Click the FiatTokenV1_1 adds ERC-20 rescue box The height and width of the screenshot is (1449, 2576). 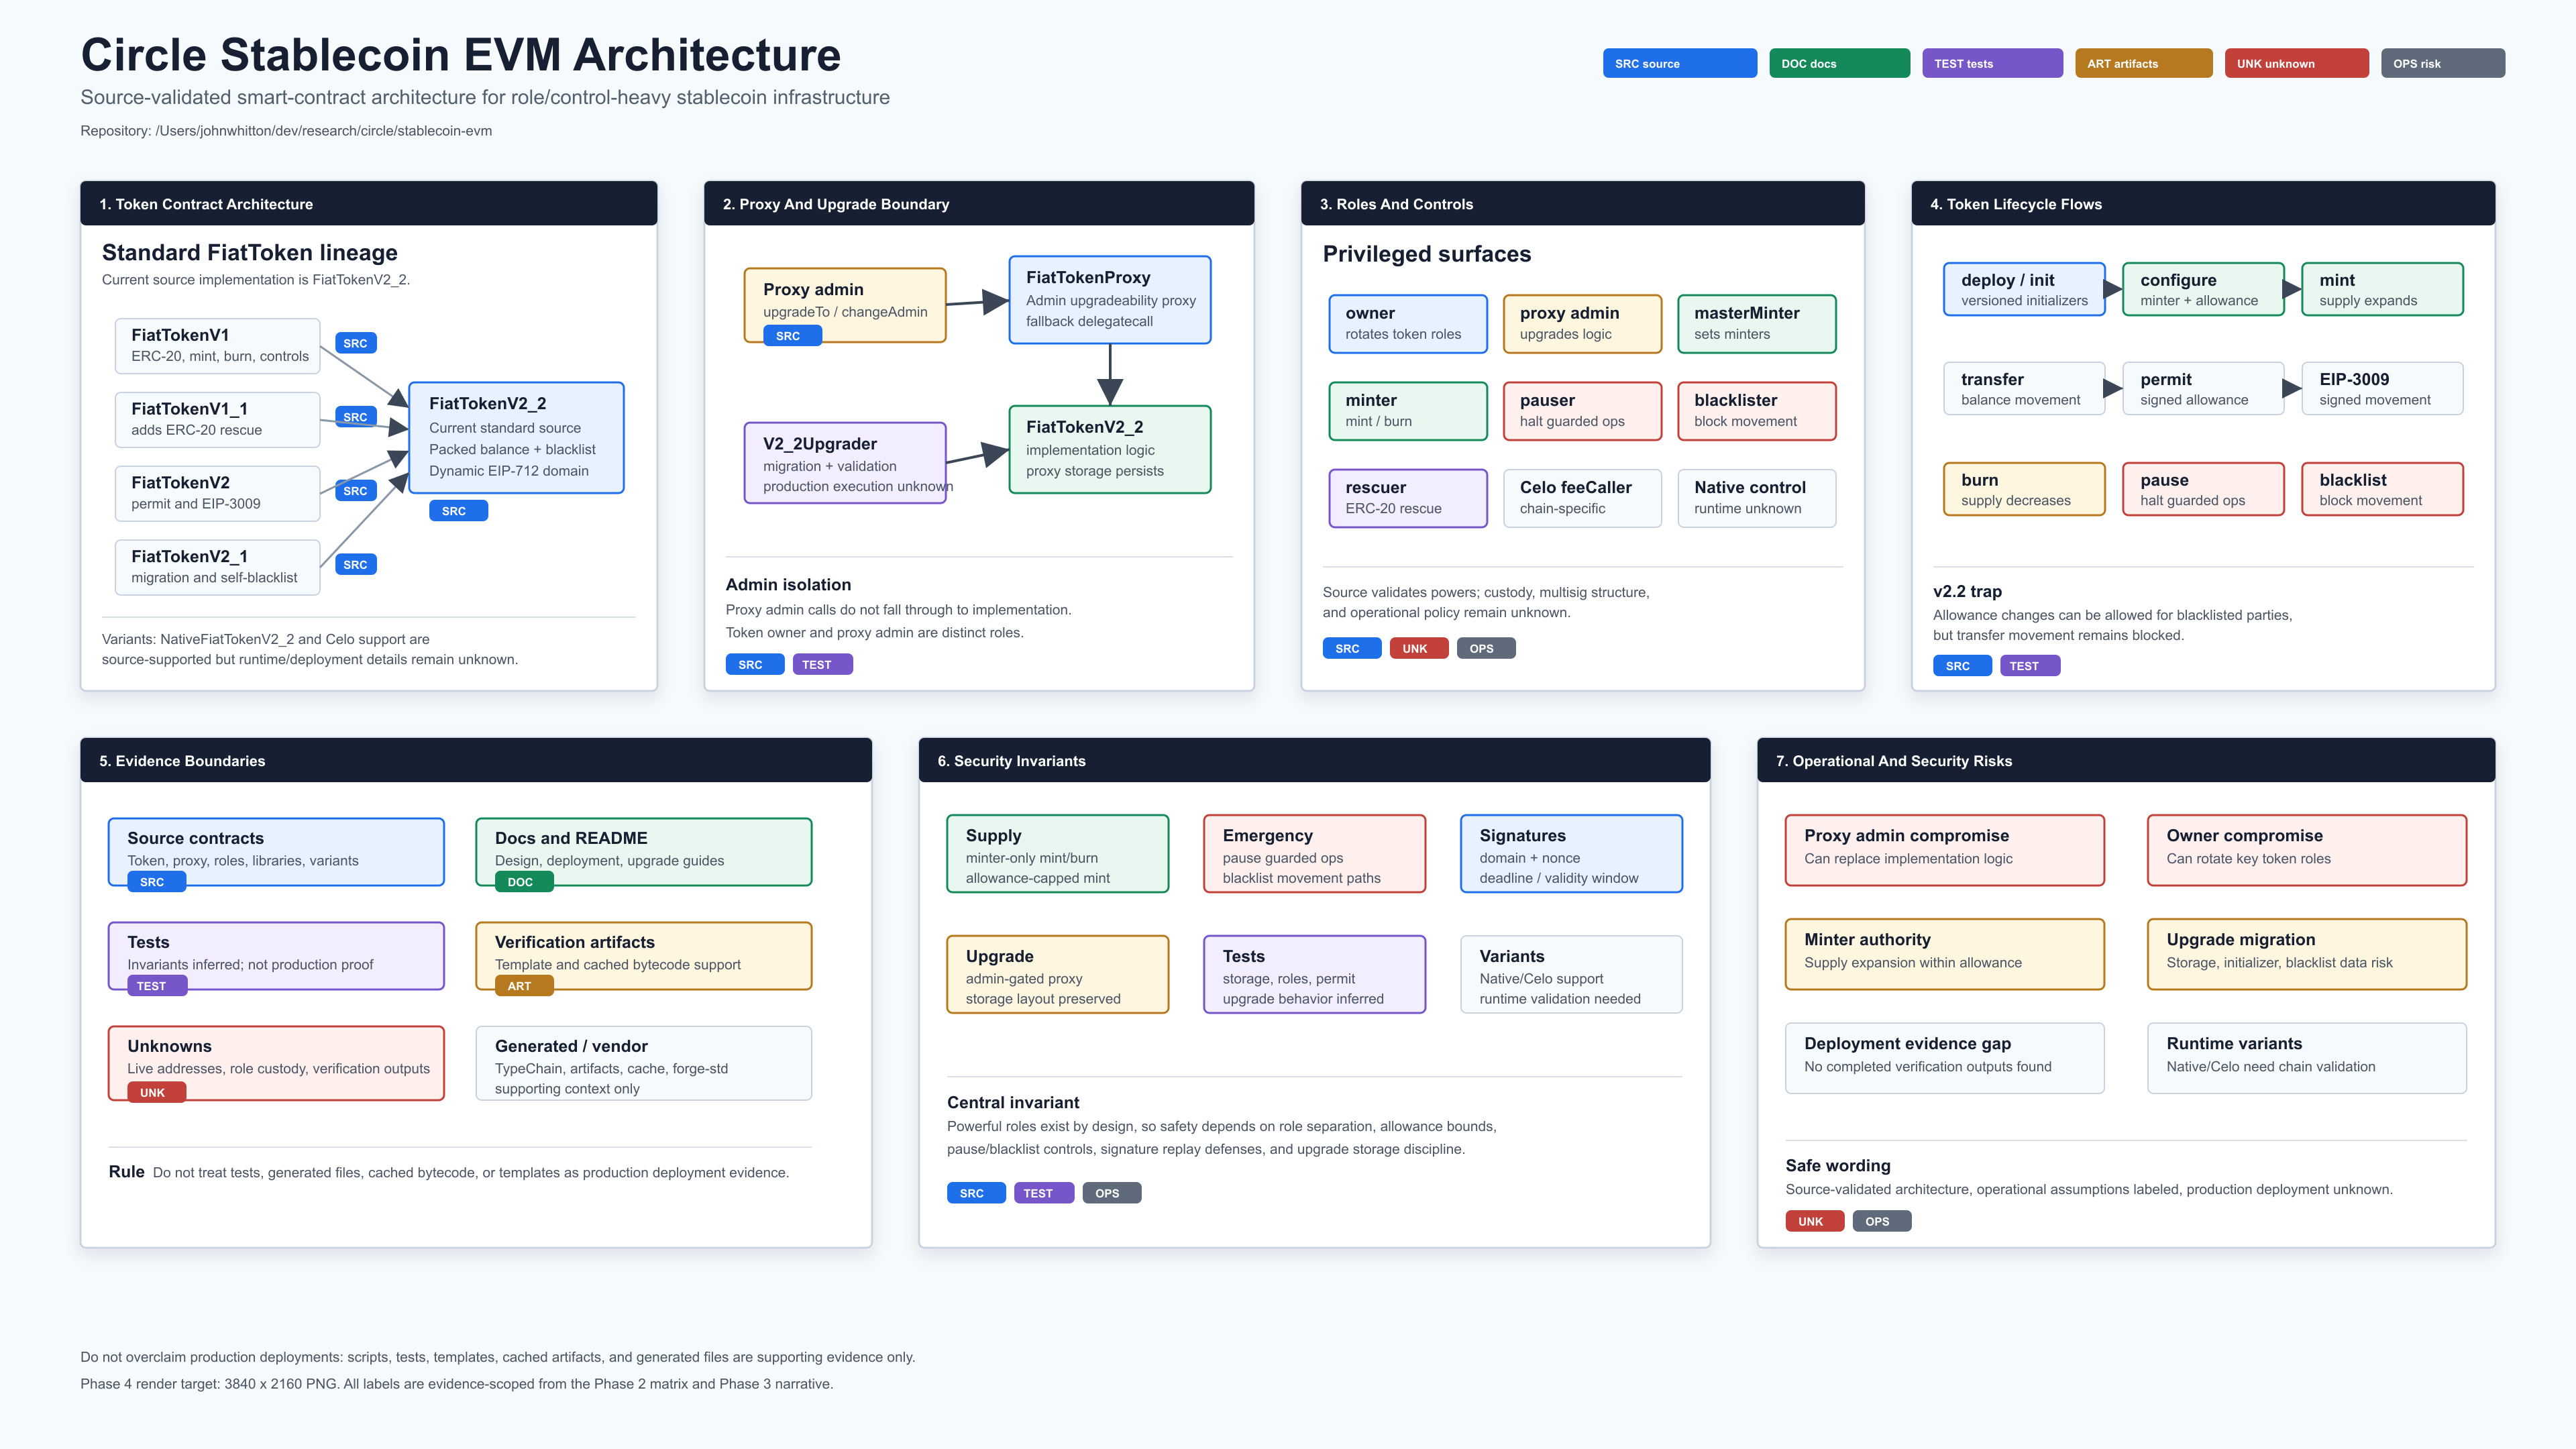[218, 420]
